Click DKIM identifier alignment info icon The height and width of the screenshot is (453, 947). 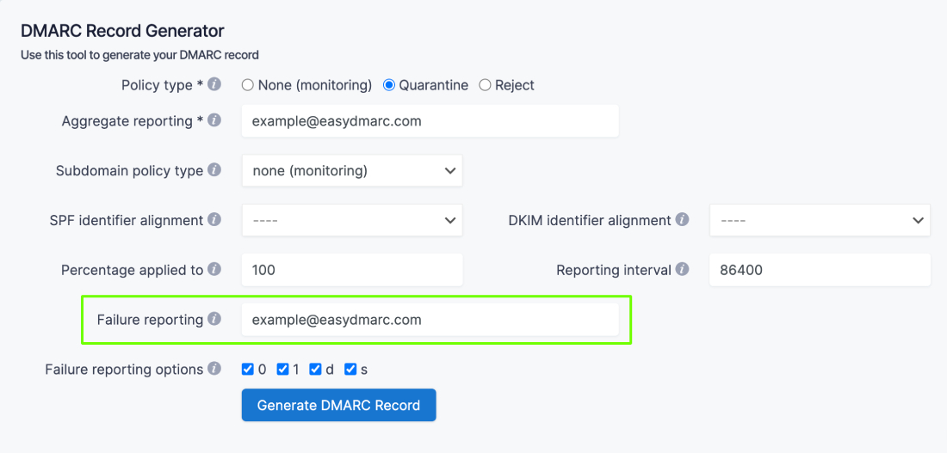tap(683, 220)
